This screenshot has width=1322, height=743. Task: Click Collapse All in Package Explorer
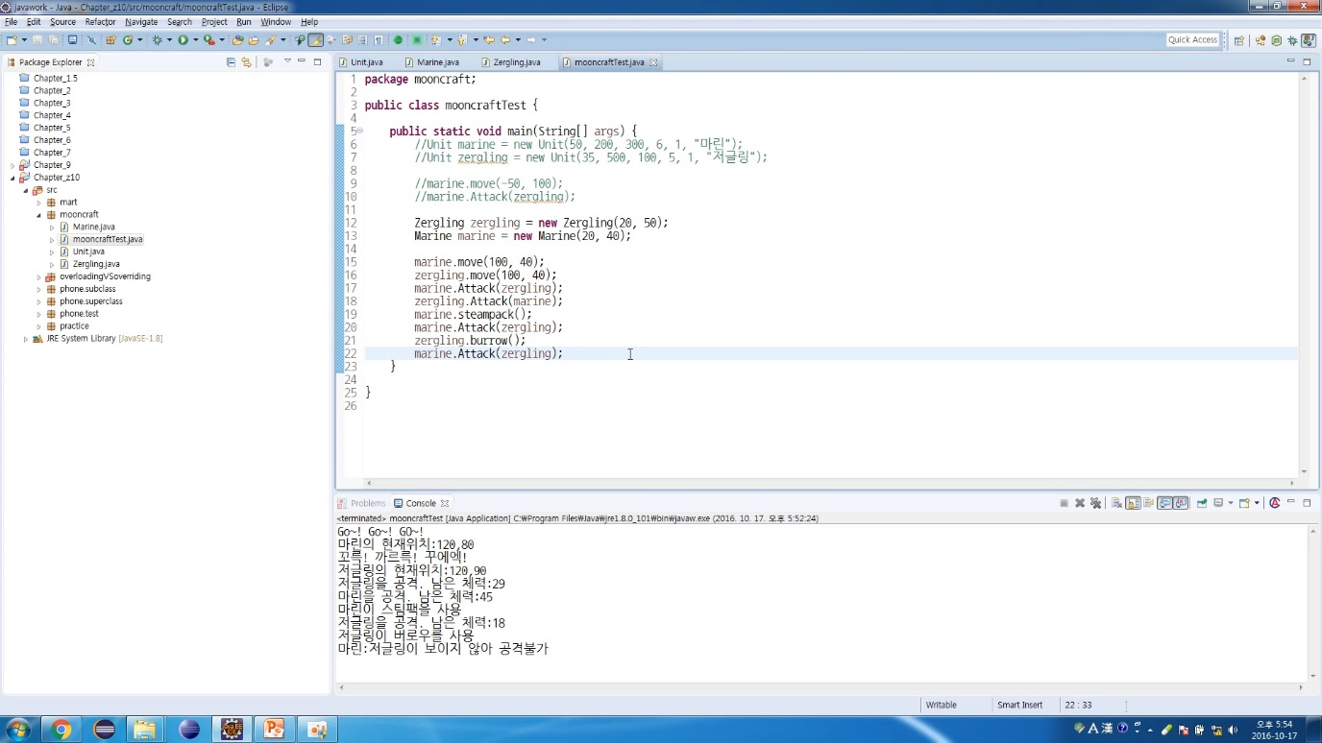point(231,62)
